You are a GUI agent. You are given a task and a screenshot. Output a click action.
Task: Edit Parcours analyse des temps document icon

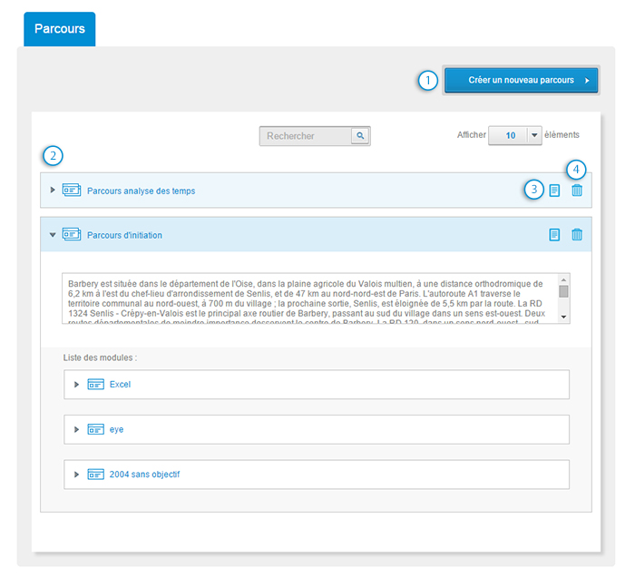click(x=554, y=191)
